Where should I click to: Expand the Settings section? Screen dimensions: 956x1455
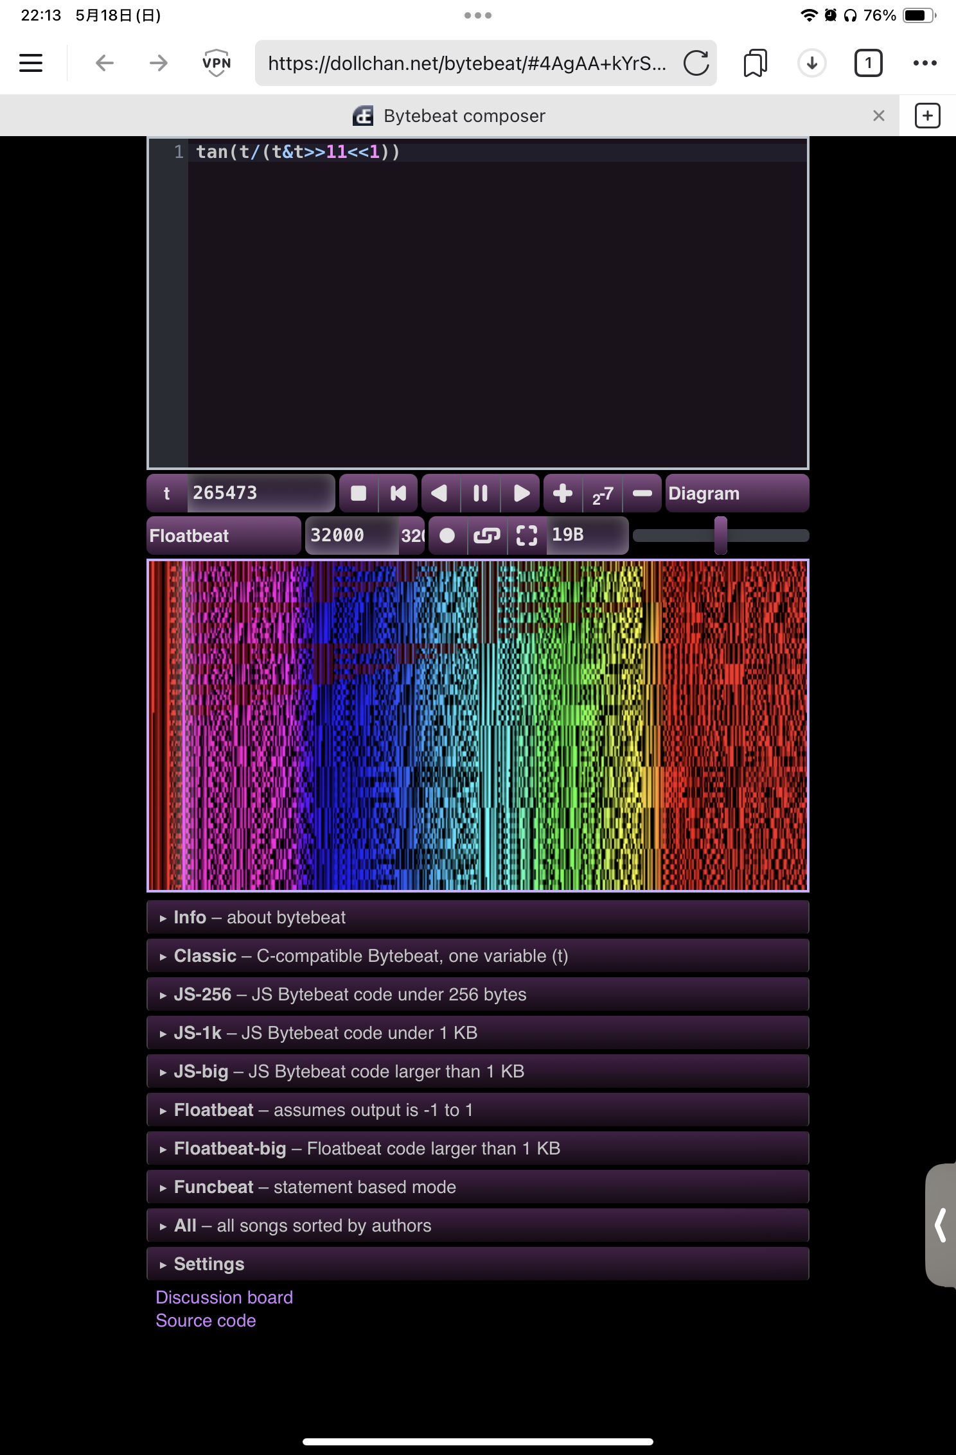click(x=478, y=1264)
